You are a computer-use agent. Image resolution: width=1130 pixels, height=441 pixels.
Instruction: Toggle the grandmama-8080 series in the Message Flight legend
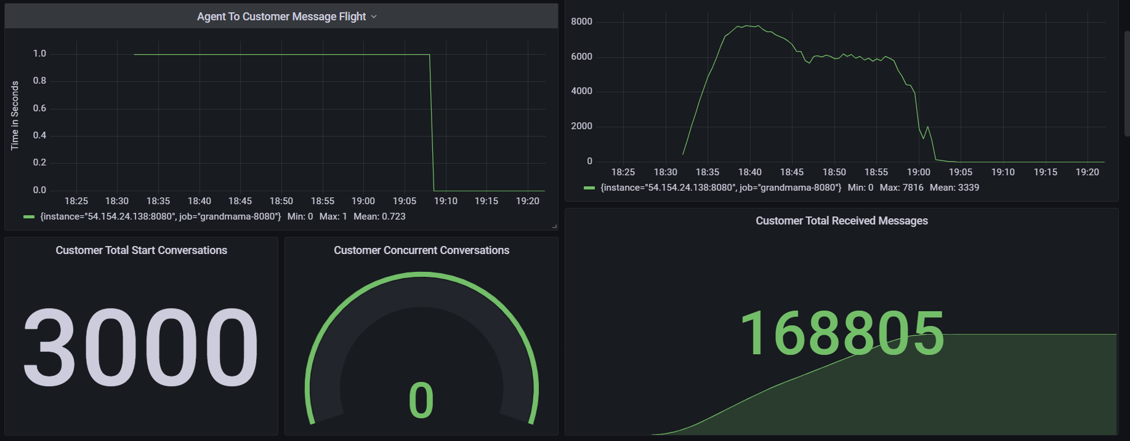click(161, 217)
